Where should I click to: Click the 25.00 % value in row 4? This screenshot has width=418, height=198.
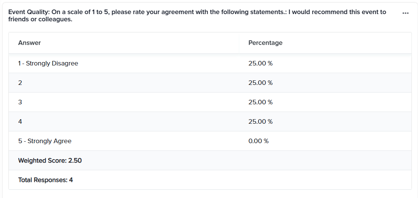[x=260, y=121]
